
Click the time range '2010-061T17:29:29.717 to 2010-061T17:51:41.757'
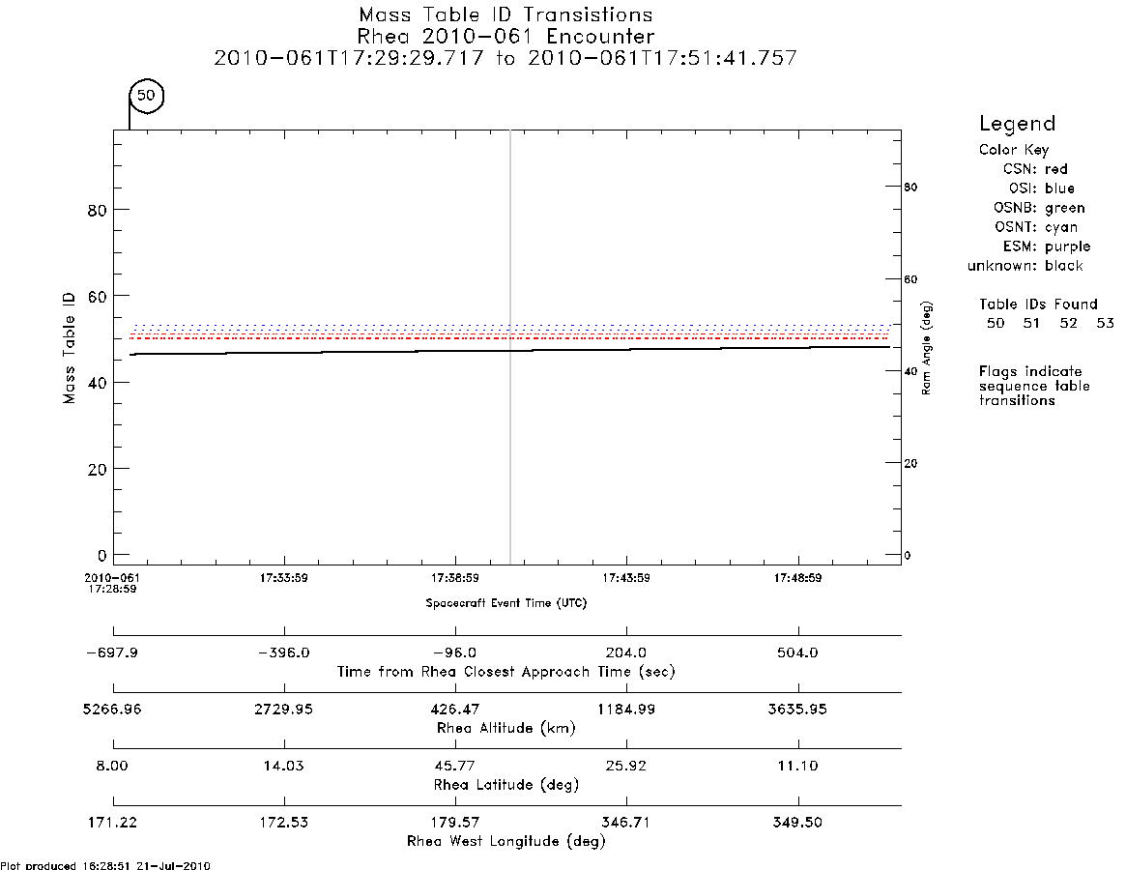(505, 57)
